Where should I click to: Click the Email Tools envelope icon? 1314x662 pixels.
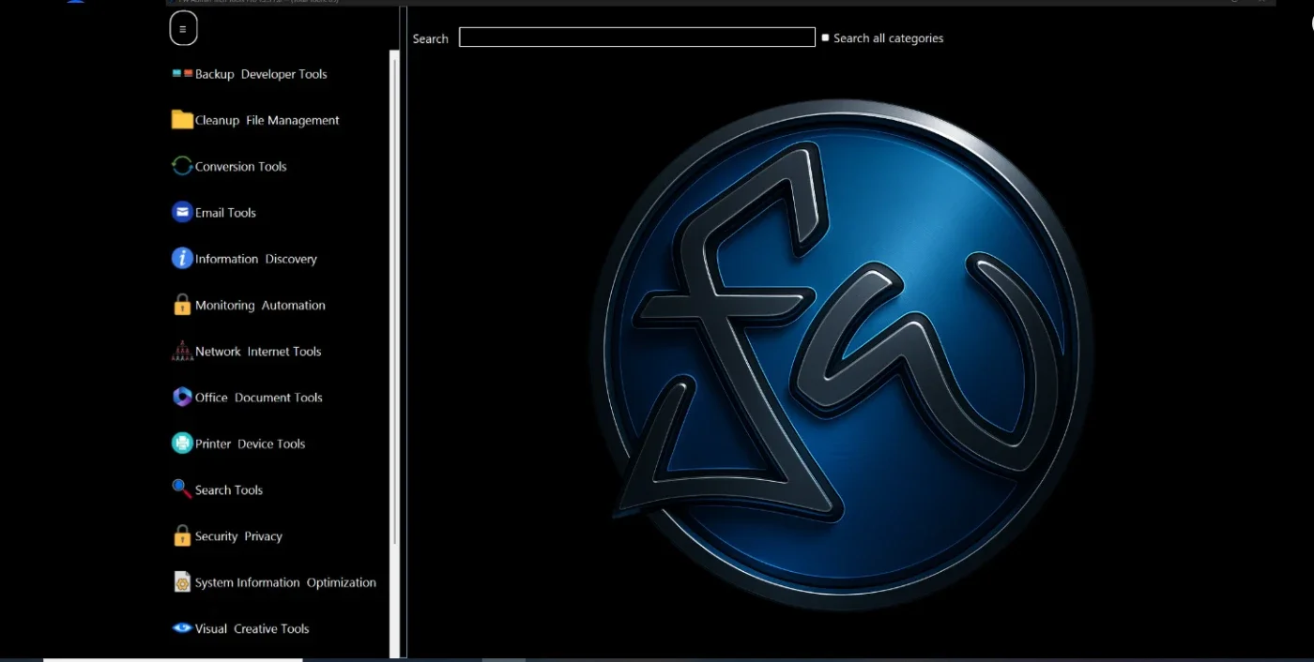pos(182,212)
